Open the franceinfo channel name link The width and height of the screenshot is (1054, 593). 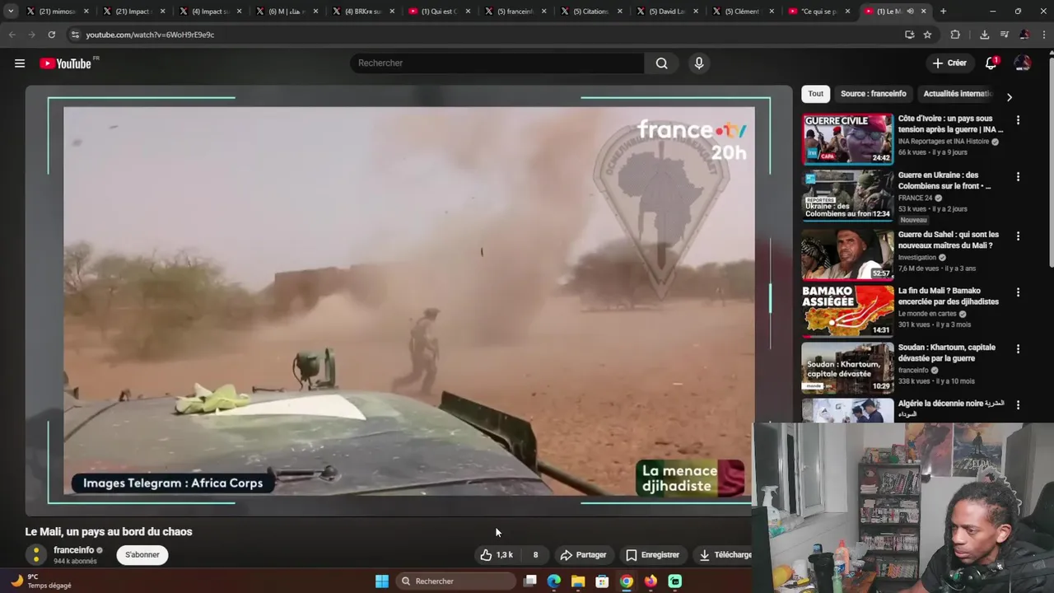coord(74,550)
